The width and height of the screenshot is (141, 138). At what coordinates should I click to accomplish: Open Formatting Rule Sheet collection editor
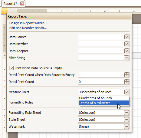[x=126, y=113]
